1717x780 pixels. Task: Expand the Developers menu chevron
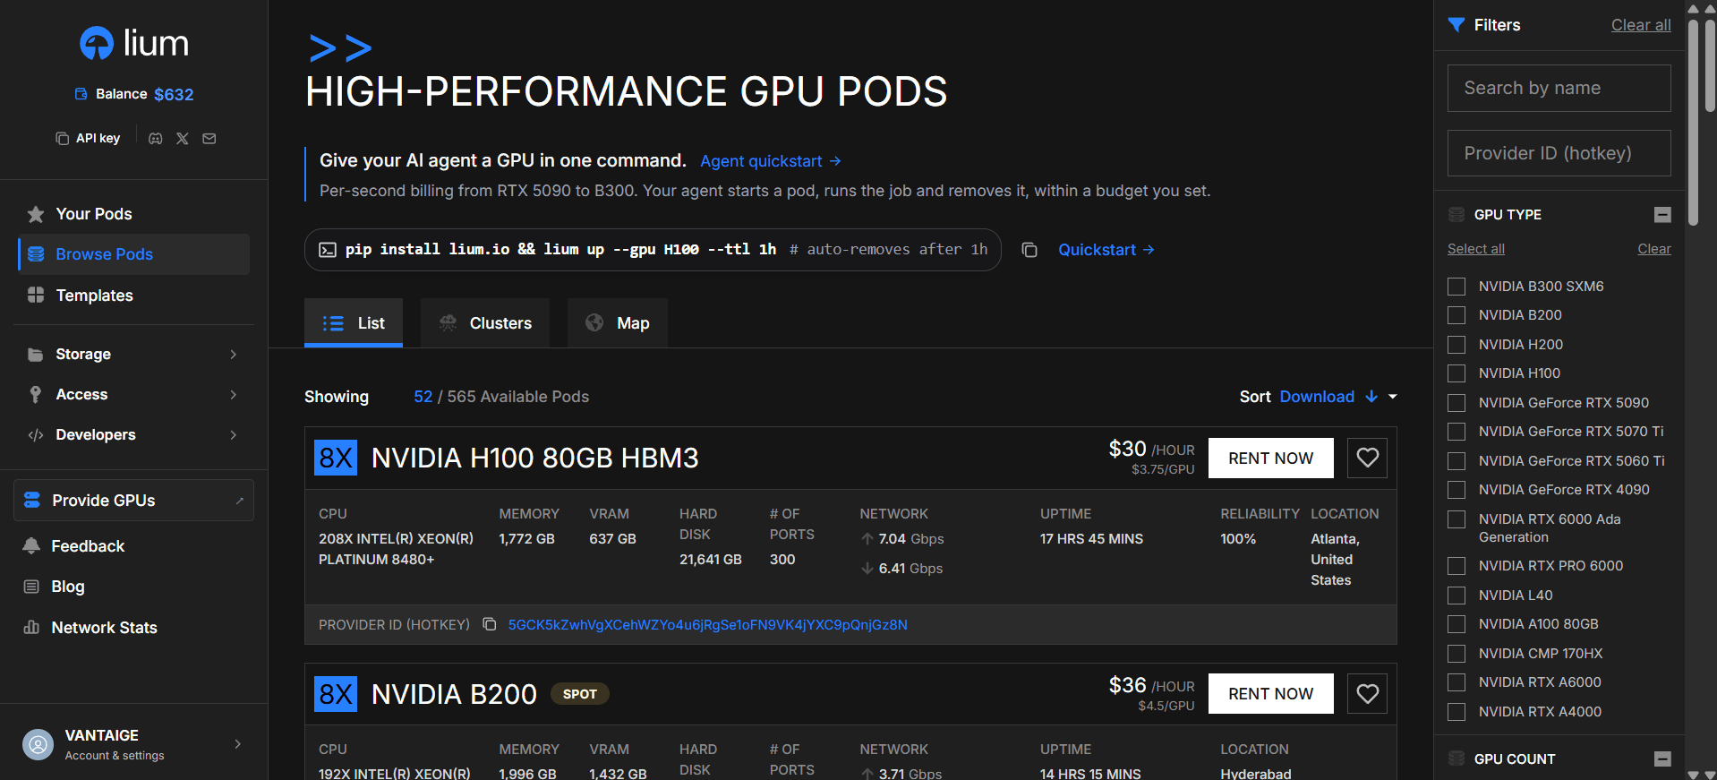click(234, 435)
